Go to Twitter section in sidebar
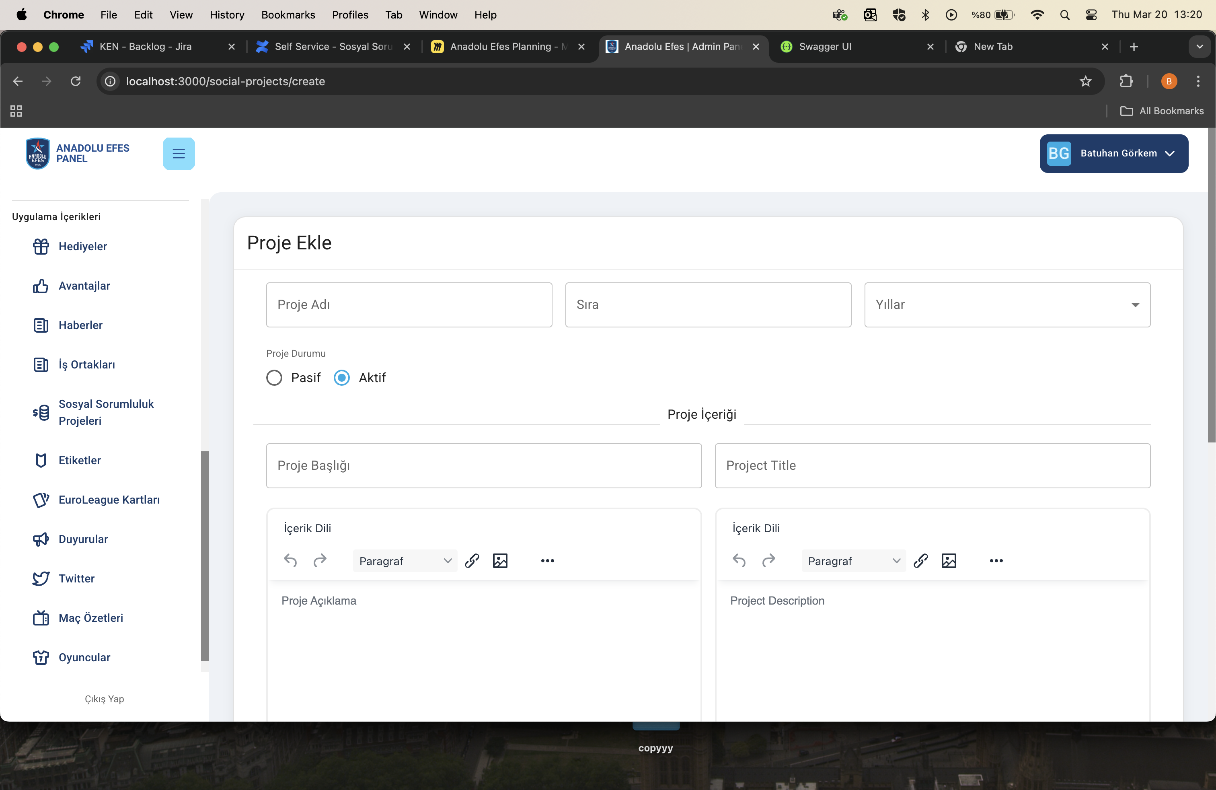This screenshot has width=1216, height=790. pos(76,578)
